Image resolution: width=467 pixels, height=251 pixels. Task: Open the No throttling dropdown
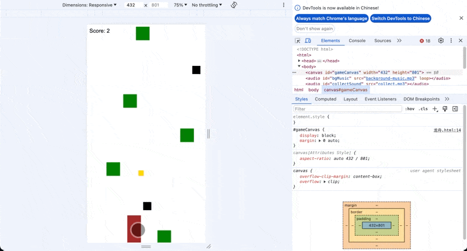pyautogui.click(x=207, y=5)
